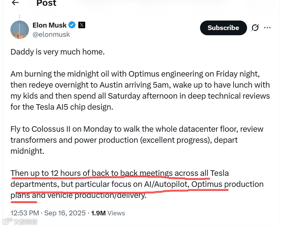Click the X affiliate badge beside name
The width and height of the screenshot is (283, 227).
82,25
